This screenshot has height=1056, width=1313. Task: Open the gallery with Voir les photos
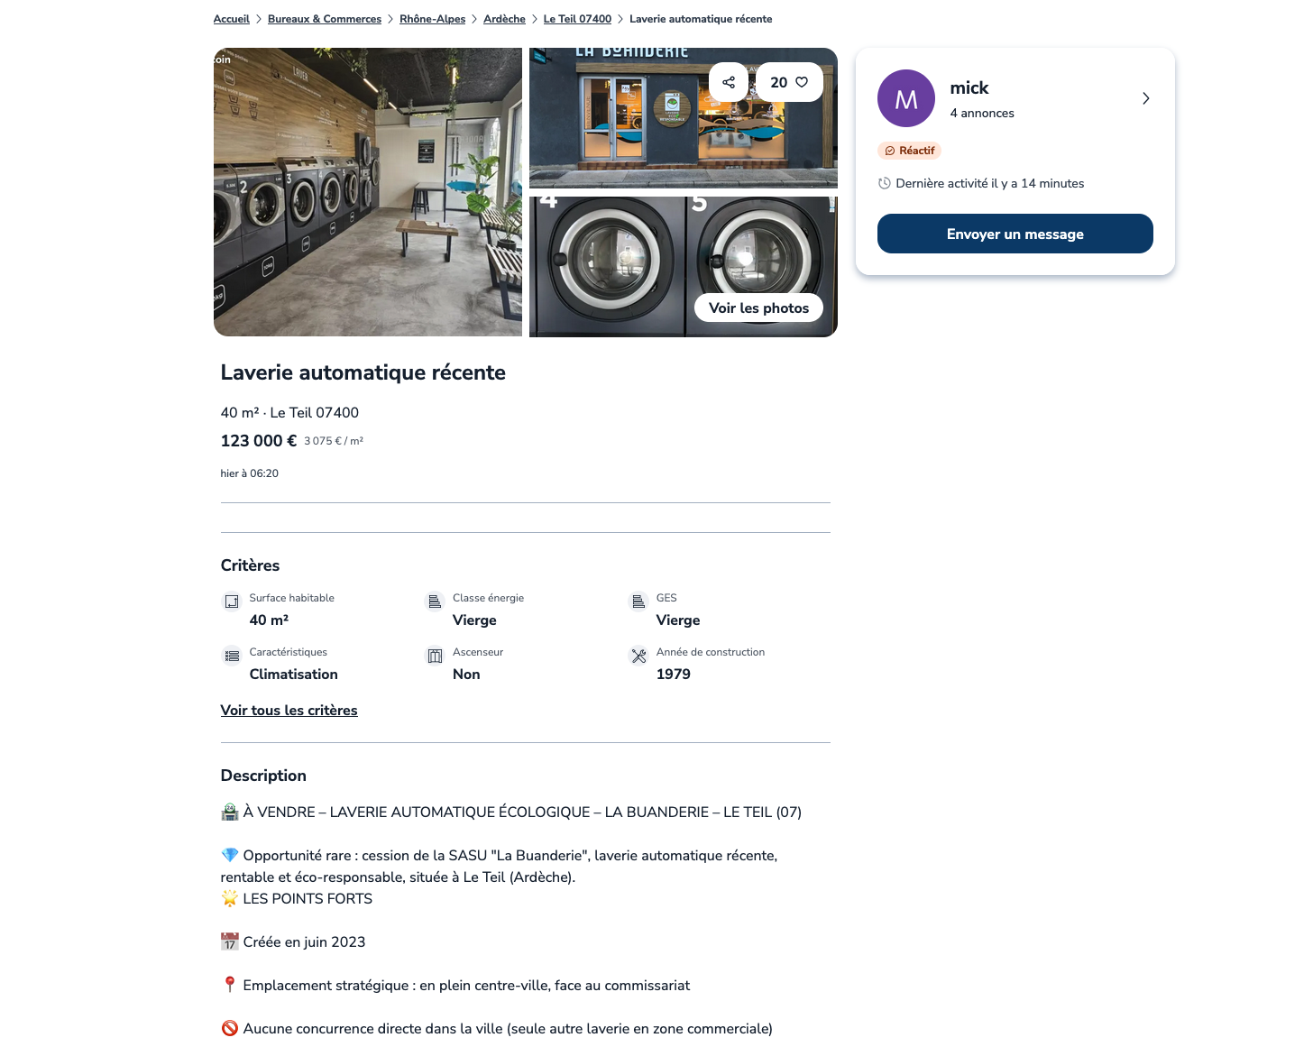(758, 308)
